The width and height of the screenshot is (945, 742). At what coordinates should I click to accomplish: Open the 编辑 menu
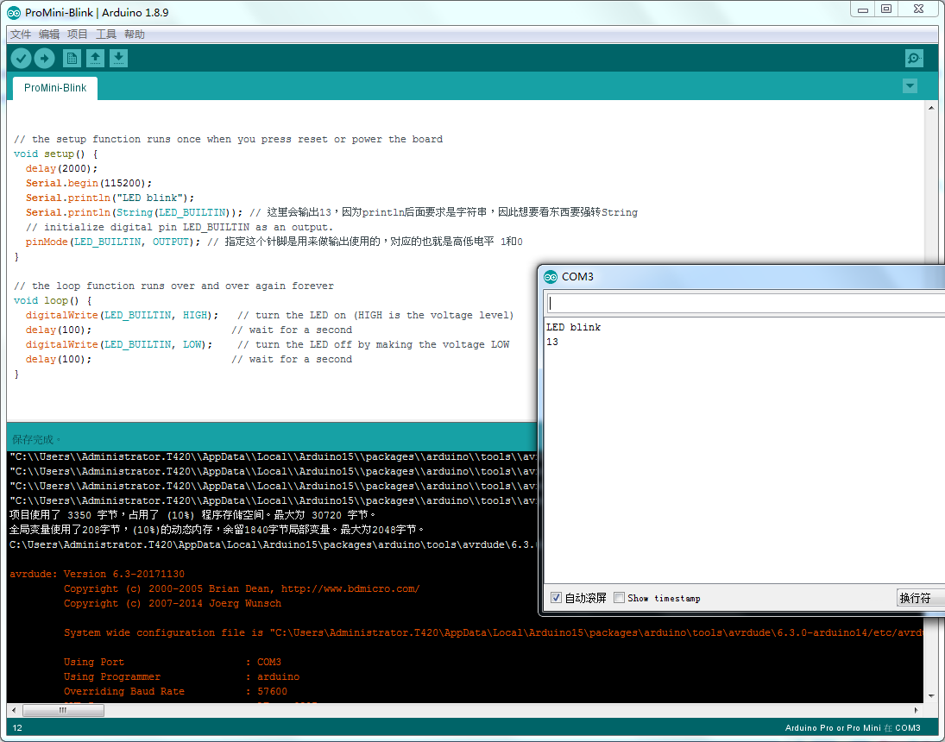pos(49,35)
